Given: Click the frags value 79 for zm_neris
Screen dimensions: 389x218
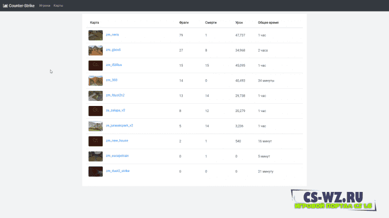Looking at the screenshot, I should pyautogui.click(x=181, y=35).
